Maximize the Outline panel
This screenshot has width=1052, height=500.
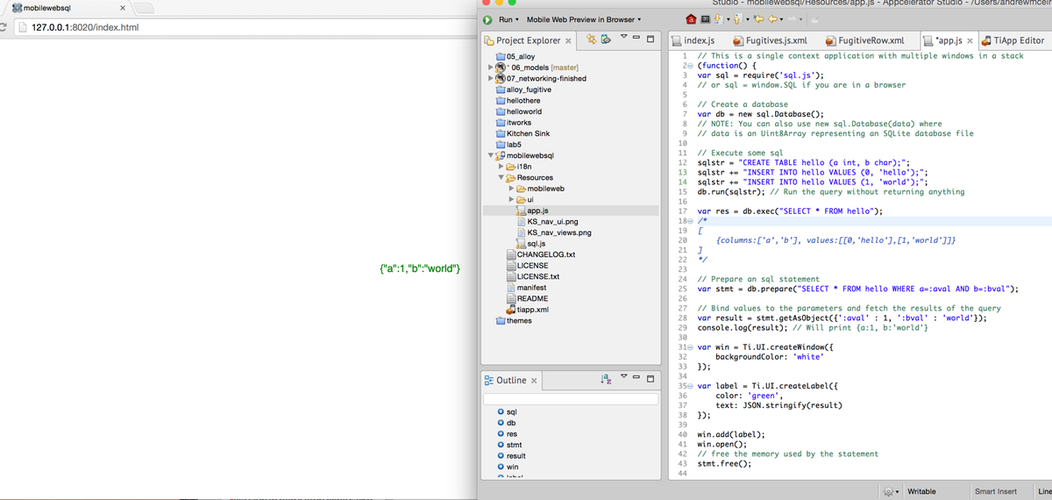click(650, 380)
